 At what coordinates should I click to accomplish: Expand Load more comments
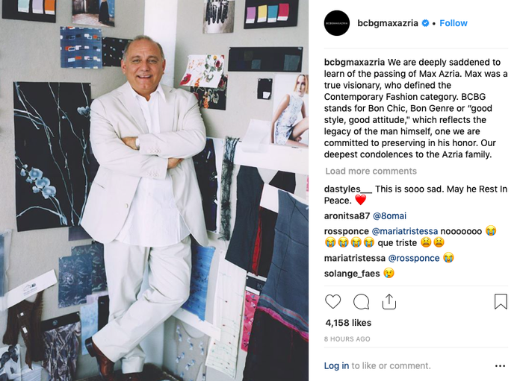(x=371, y=171)
